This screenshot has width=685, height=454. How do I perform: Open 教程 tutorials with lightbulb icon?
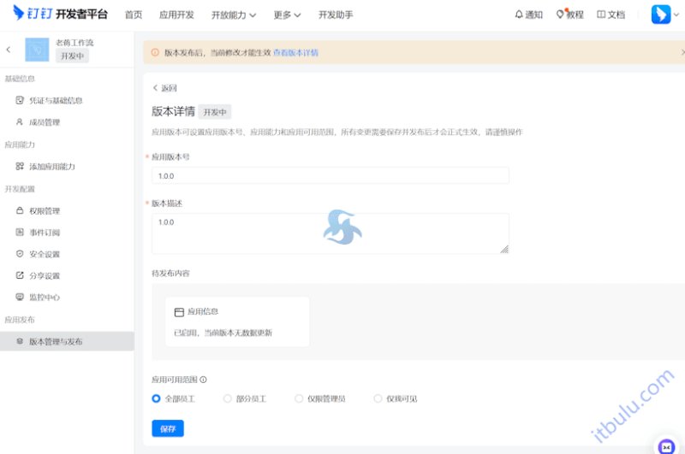pyautogui.click(x=569, y=15)
